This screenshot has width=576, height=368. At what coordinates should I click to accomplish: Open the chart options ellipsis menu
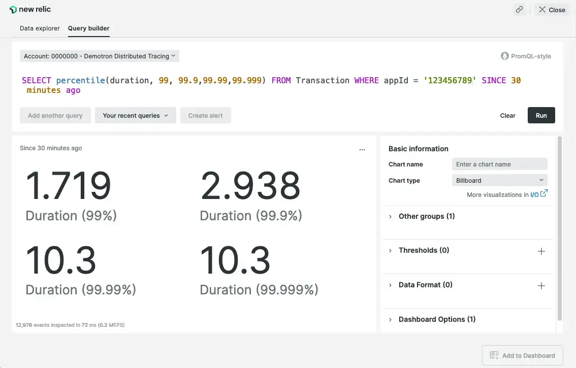[x=362, y=150]
